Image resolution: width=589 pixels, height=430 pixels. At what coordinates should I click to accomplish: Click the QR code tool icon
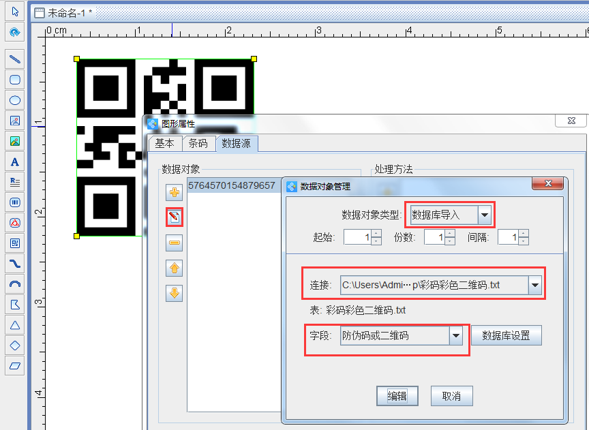[x=15, y=243]
